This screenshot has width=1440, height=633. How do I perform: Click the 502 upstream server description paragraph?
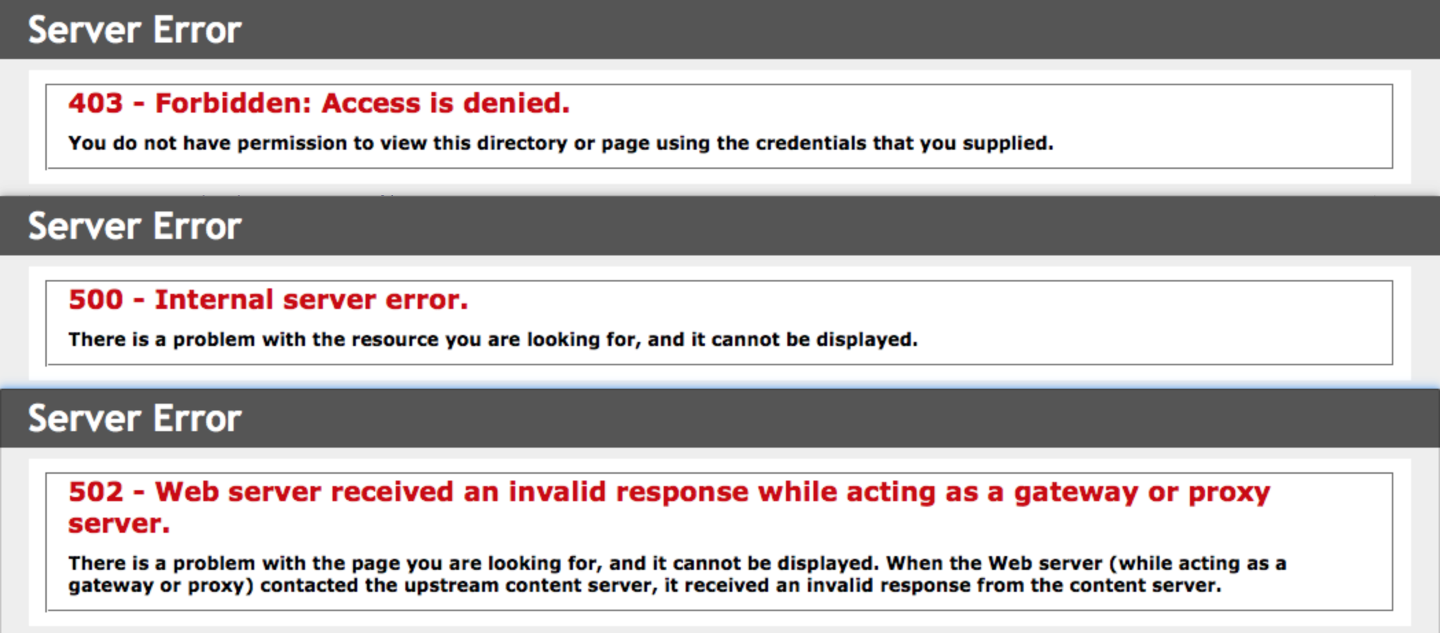(x=678, y=573)
